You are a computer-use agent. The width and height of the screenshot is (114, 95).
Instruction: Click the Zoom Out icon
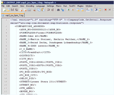(72, 10)
